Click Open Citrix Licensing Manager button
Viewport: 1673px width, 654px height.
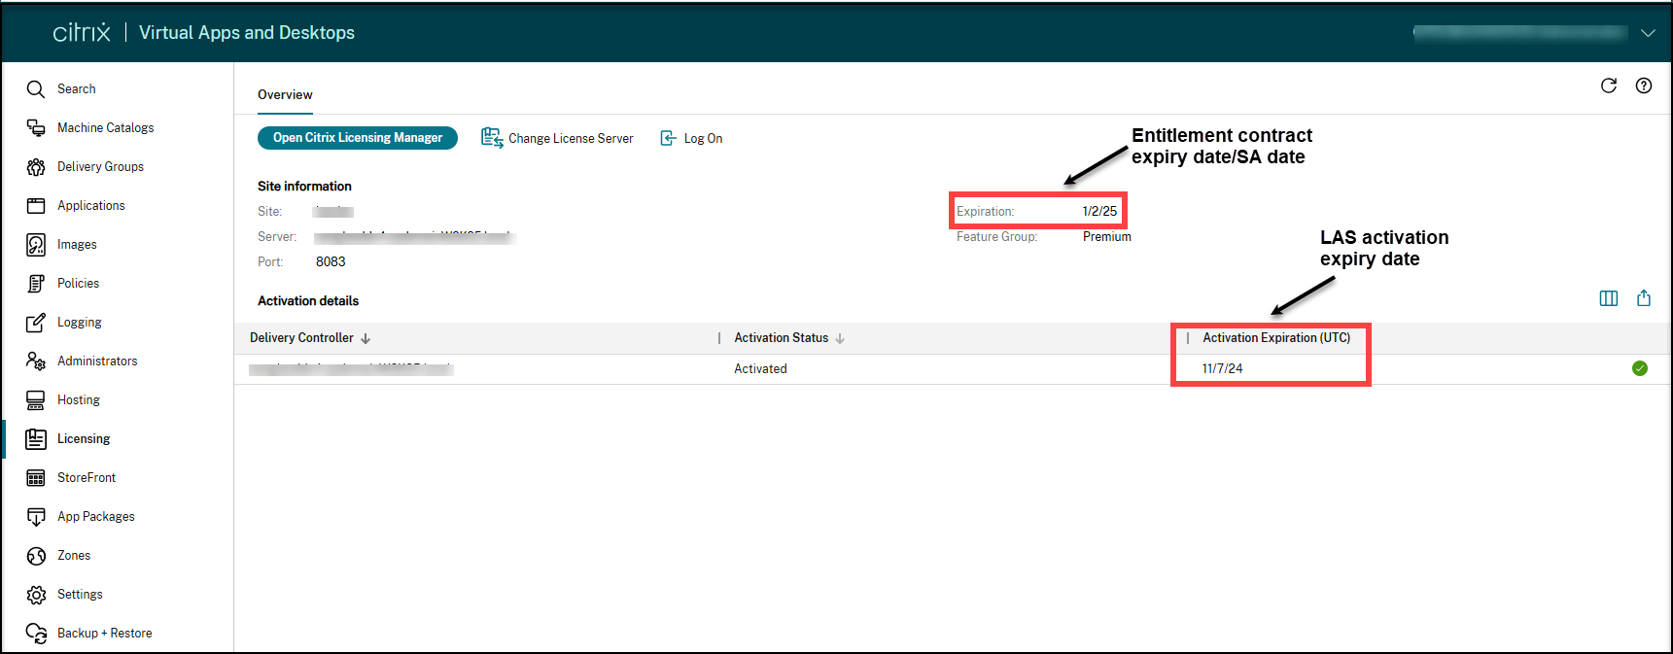(358, 138)
